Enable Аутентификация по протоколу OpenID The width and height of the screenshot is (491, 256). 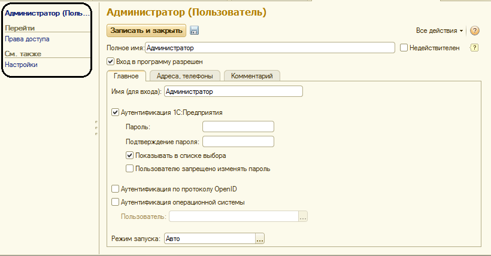click(116, 189)
